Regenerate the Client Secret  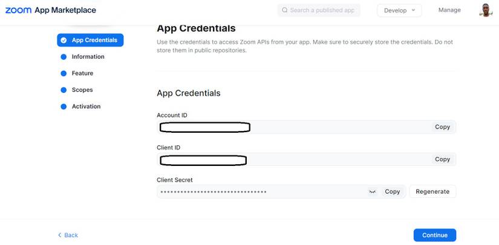click(x=432, y=192)
